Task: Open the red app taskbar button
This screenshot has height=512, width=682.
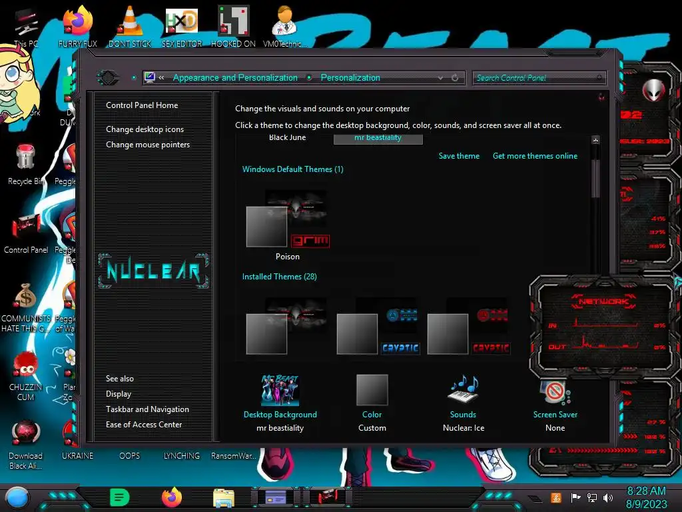Action: pyautogui.click(x=327, y=497)
